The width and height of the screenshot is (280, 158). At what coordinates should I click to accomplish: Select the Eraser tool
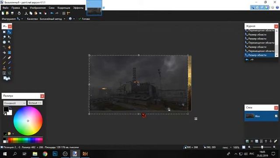pos(9,57)
